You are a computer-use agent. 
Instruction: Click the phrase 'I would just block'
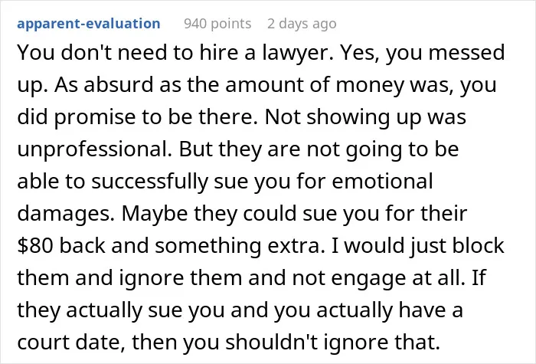pyautogui.click(x=418, y=246)
